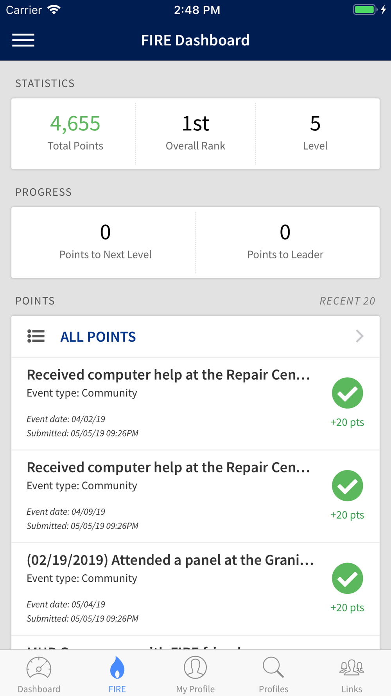Expand ALL POINTS with the chevron arrow
This screenshot has height=696, width=391.
360,336
